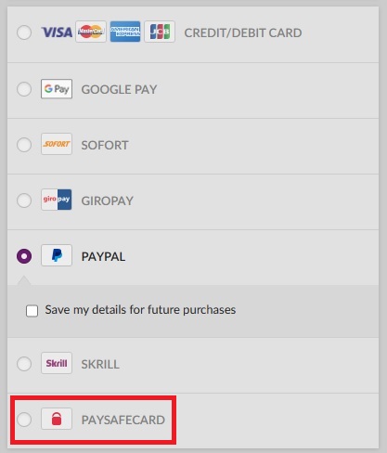The image size is (387, 453).
Task: Choose the Sofort radio button
Action: [24, 145]
